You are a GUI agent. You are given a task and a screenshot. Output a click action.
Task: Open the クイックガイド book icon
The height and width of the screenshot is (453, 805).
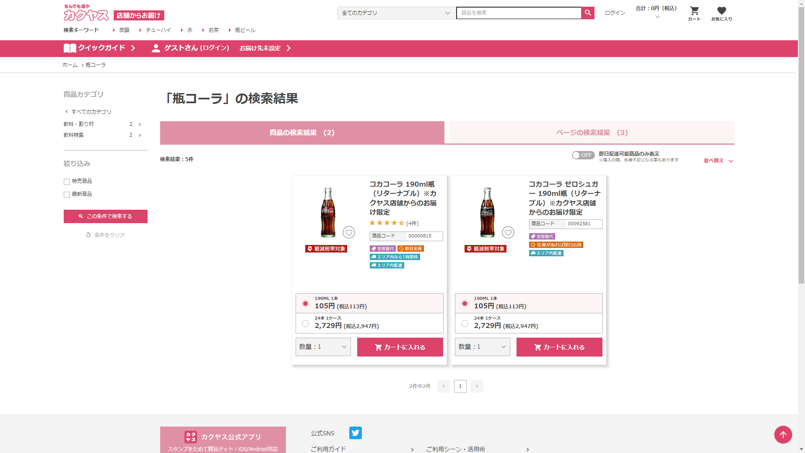pyautogui.click(x=70, y=48)
